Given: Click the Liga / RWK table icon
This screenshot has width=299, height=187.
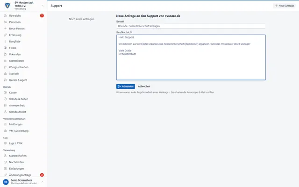Looking at the screenshot, I should [x=5, y=143].
